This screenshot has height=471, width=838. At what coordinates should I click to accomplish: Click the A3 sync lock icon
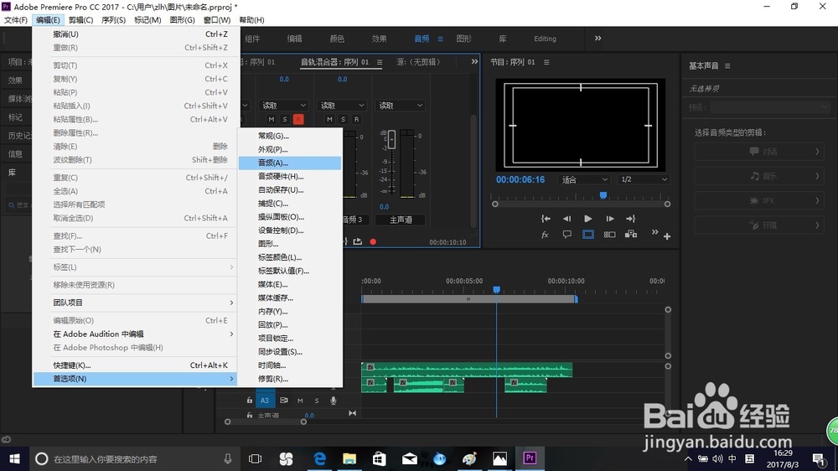coord(284,400)
